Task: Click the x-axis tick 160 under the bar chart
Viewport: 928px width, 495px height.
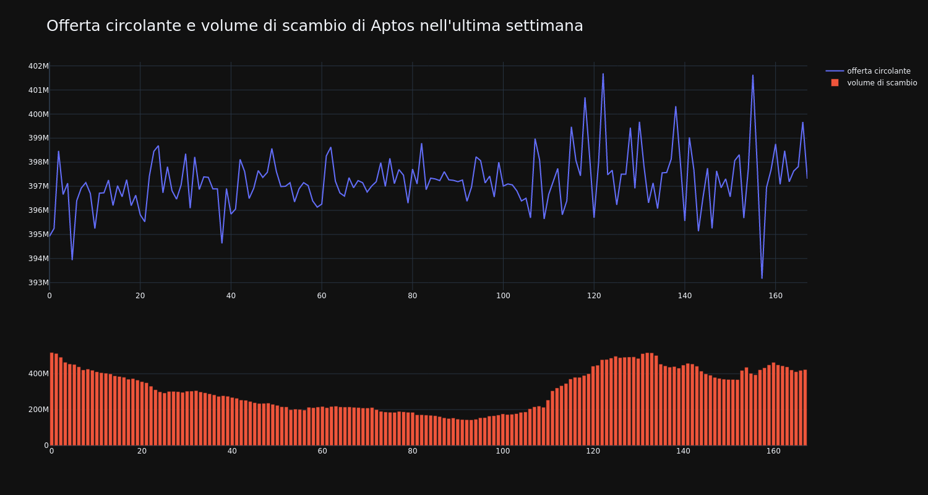Action: click(x=774, y=451)
